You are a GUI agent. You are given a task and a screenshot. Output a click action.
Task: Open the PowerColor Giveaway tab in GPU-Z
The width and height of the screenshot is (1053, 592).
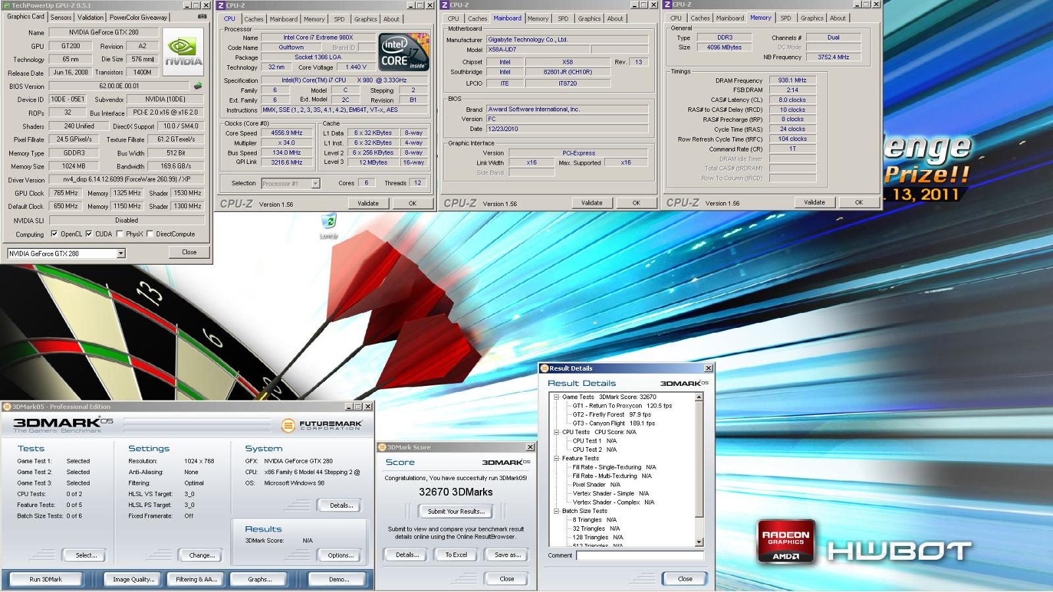click(x=138, y=17)
